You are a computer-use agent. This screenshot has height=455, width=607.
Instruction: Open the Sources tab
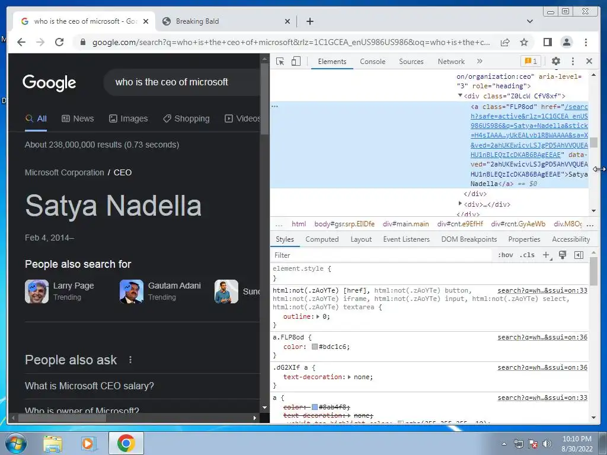coord(411,62)
